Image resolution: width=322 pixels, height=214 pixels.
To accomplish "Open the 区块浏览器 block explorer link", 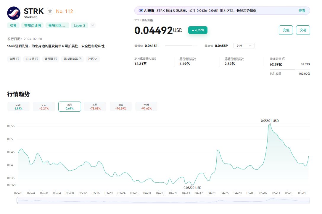I will click(72, 59).
